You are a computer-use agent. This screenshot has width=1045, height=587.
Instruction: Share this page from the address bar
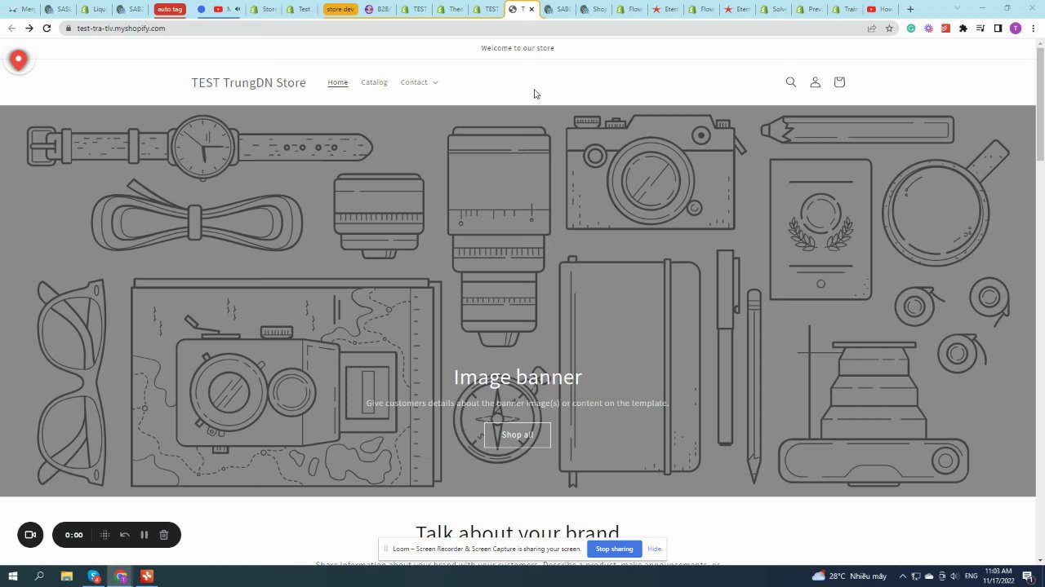tap(872, 28)
